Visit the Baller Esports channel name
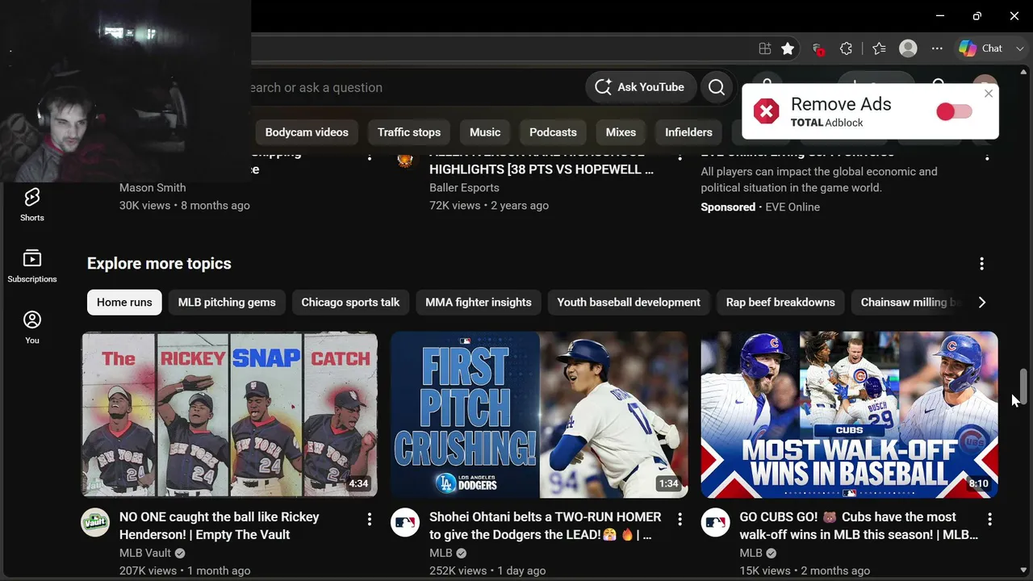The width and height of the screenshot is (1033, 581). tap(464, 187)
